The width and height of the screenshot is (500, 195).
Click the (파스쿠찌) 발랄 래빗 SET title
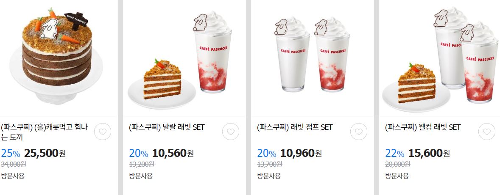(x=167, y=128)
